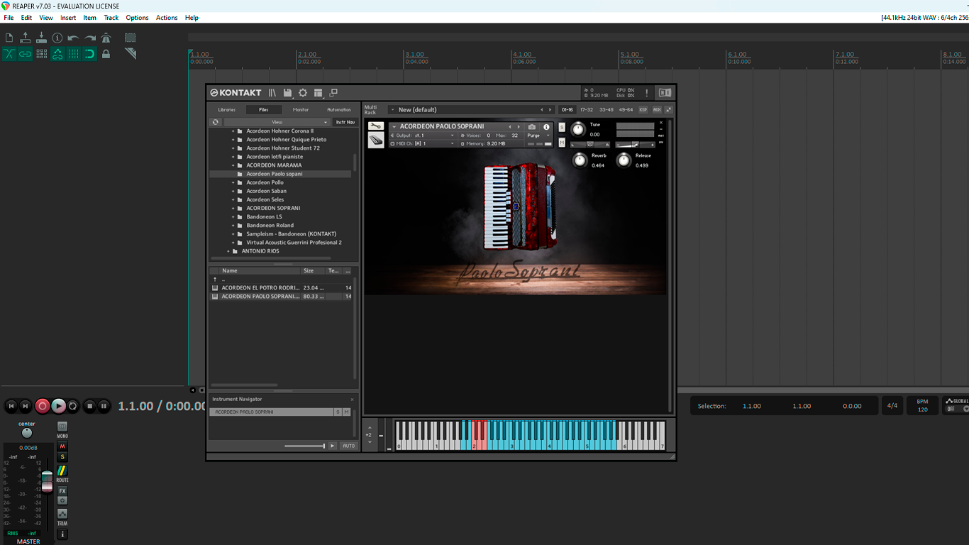Switch to Monitor tab in Kontakt browser
Image resolution: width=969 pixels, height=545 pixels.
click(x=301, y=110)
